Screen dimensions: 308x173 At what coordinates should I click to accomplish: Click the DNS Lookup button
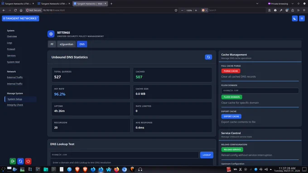click(207, 155)
